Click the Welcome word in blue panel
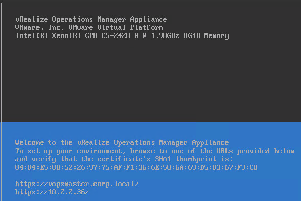 tap(30, 143)
